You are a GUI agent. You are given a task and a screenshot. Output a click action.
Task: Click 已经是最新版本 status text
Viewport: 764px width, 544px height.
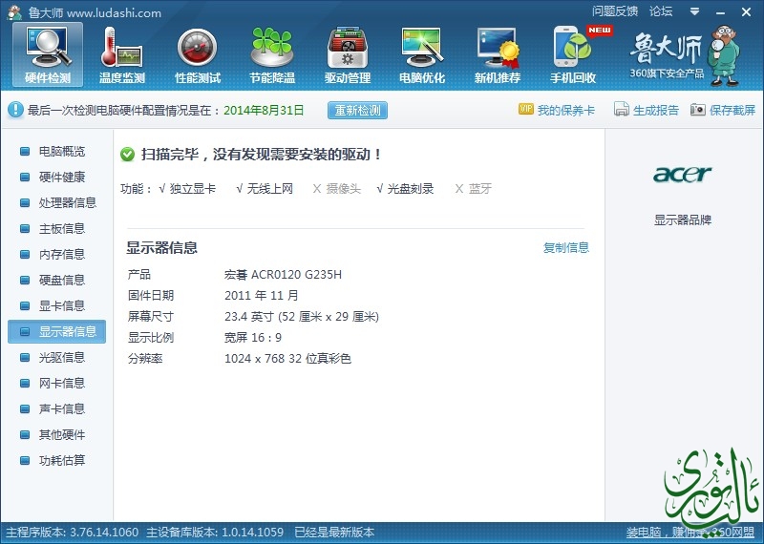(334, 533)
